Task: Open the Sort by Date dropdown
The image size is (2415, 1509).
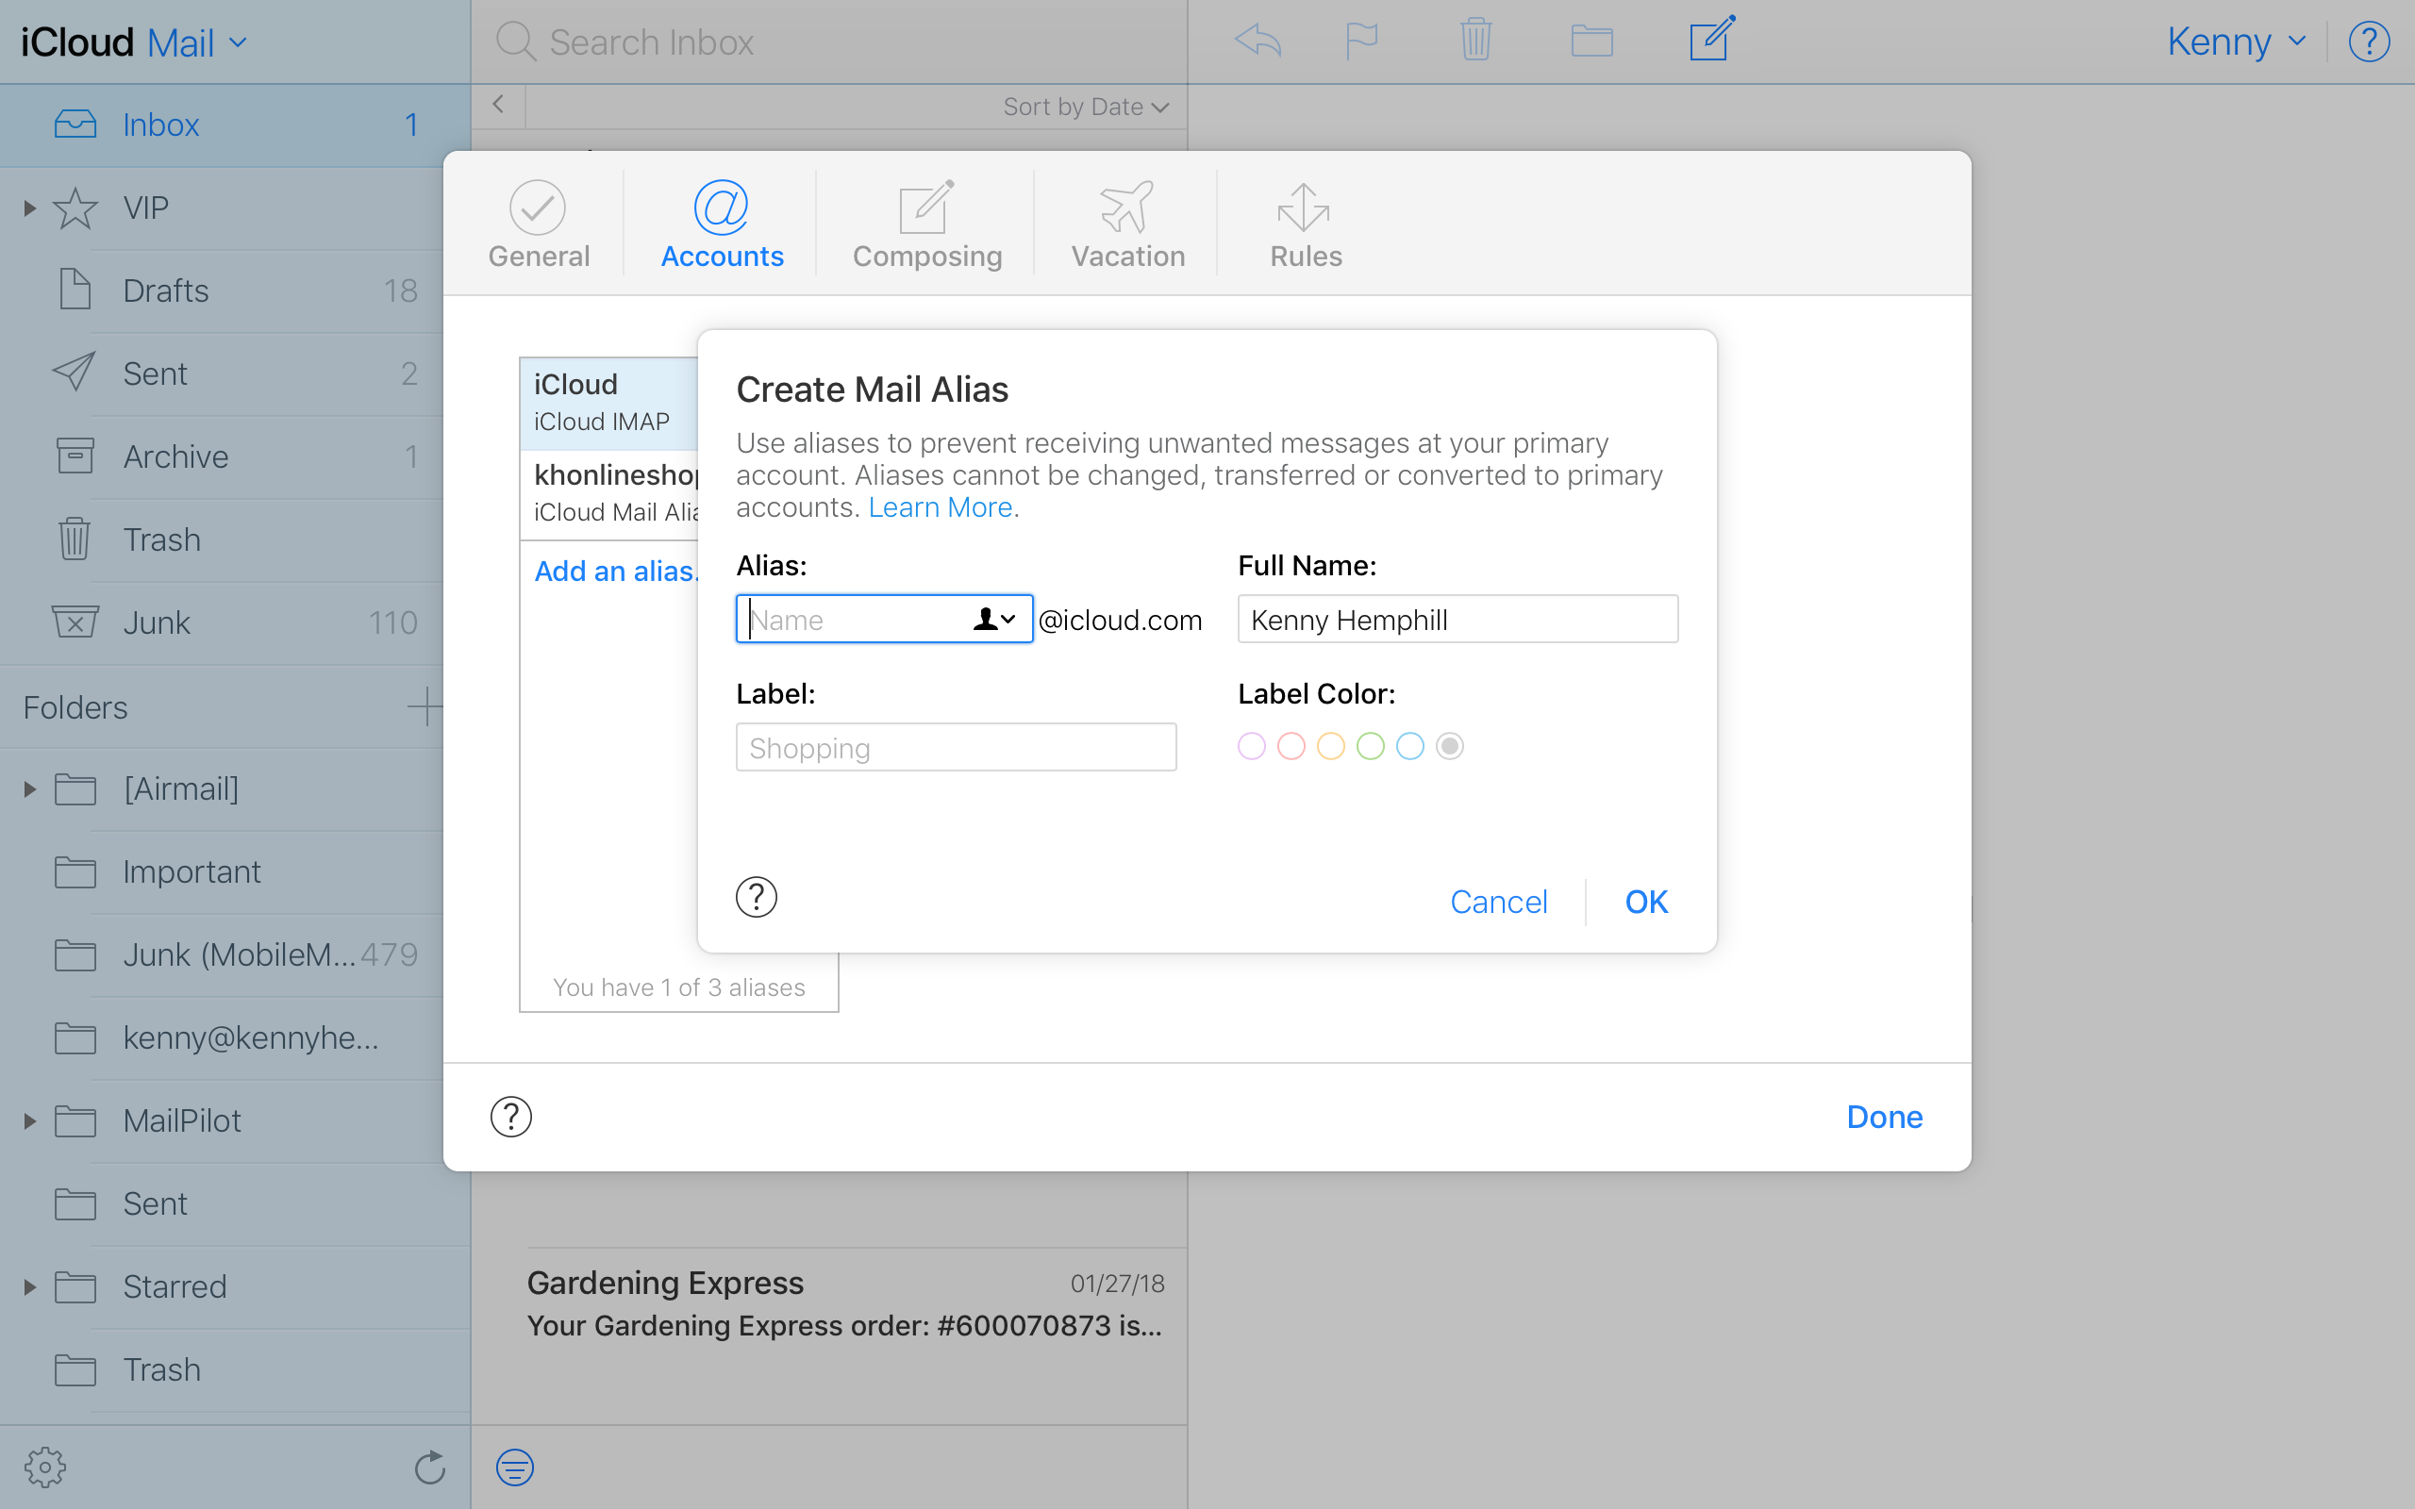Action: point(1086,107)
